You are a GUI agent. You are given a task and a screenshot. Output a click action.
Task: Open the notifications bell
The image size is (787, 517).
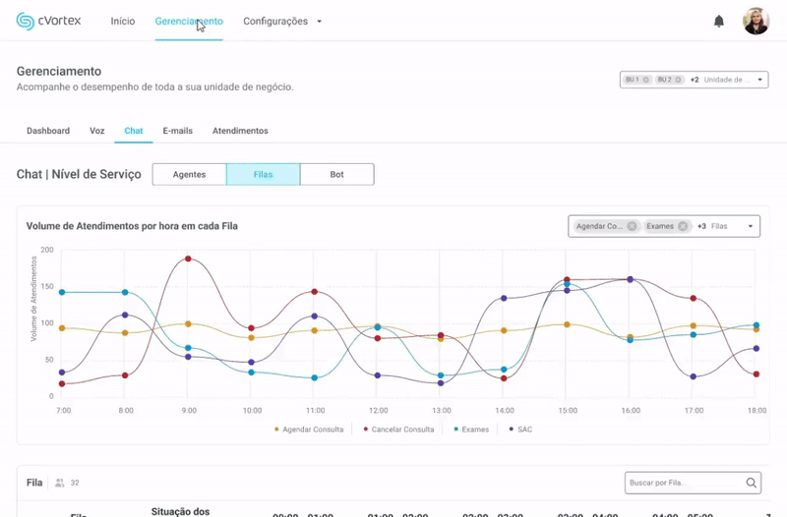coord(719,22)
